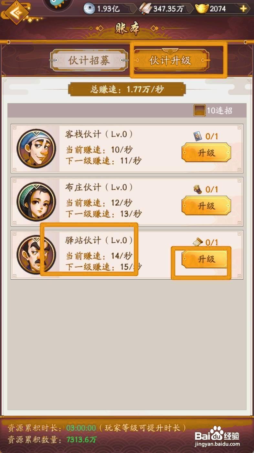Tap the 布庄伙计 portrait
The height and width of the screenshot is (453, 254).
tap(36, 202)
